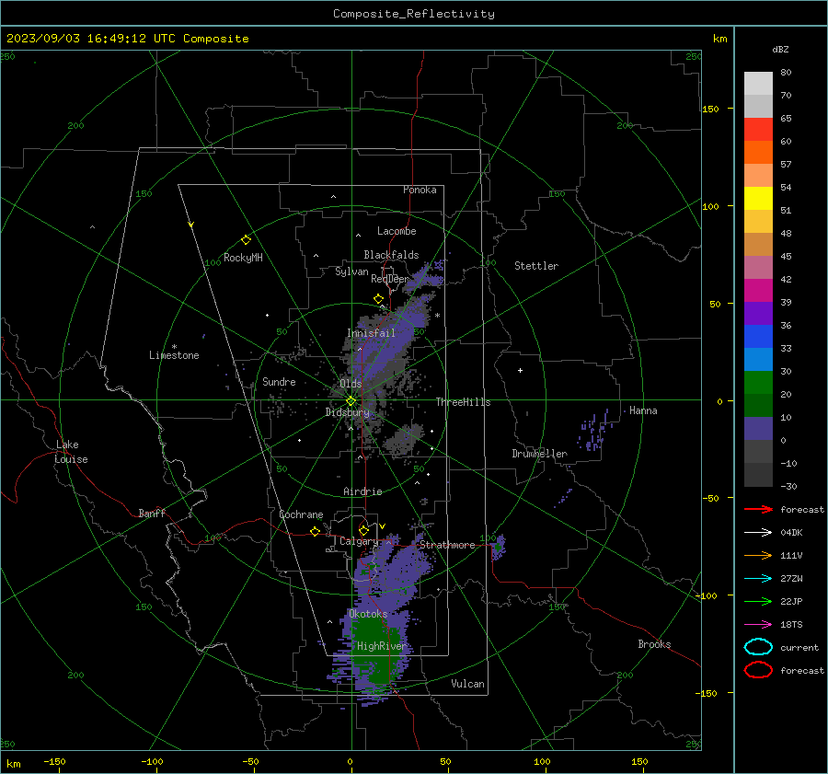Click the yellow radar site diamond at Didsbury
This screenshot has height=774, width=828.
click(x=351, y=401)
